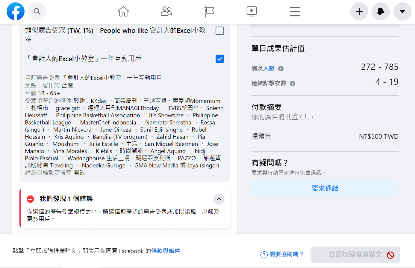This screenshot has height=268, width=415.
Task: Click the 付款摘要 heading
Action: (266, 107)
